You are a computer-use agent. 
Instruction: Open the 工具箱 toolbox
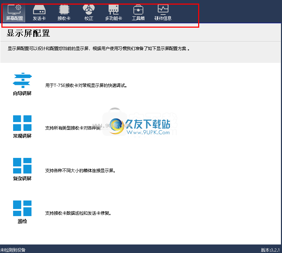pos(138,13)
